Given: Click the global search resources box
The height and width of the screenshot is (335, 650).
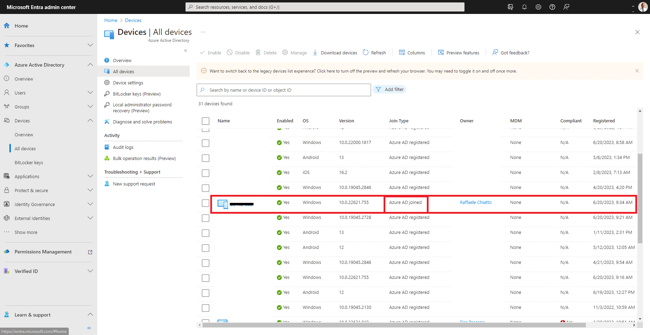Looking at the screenshot, I should tap(325, 7).
